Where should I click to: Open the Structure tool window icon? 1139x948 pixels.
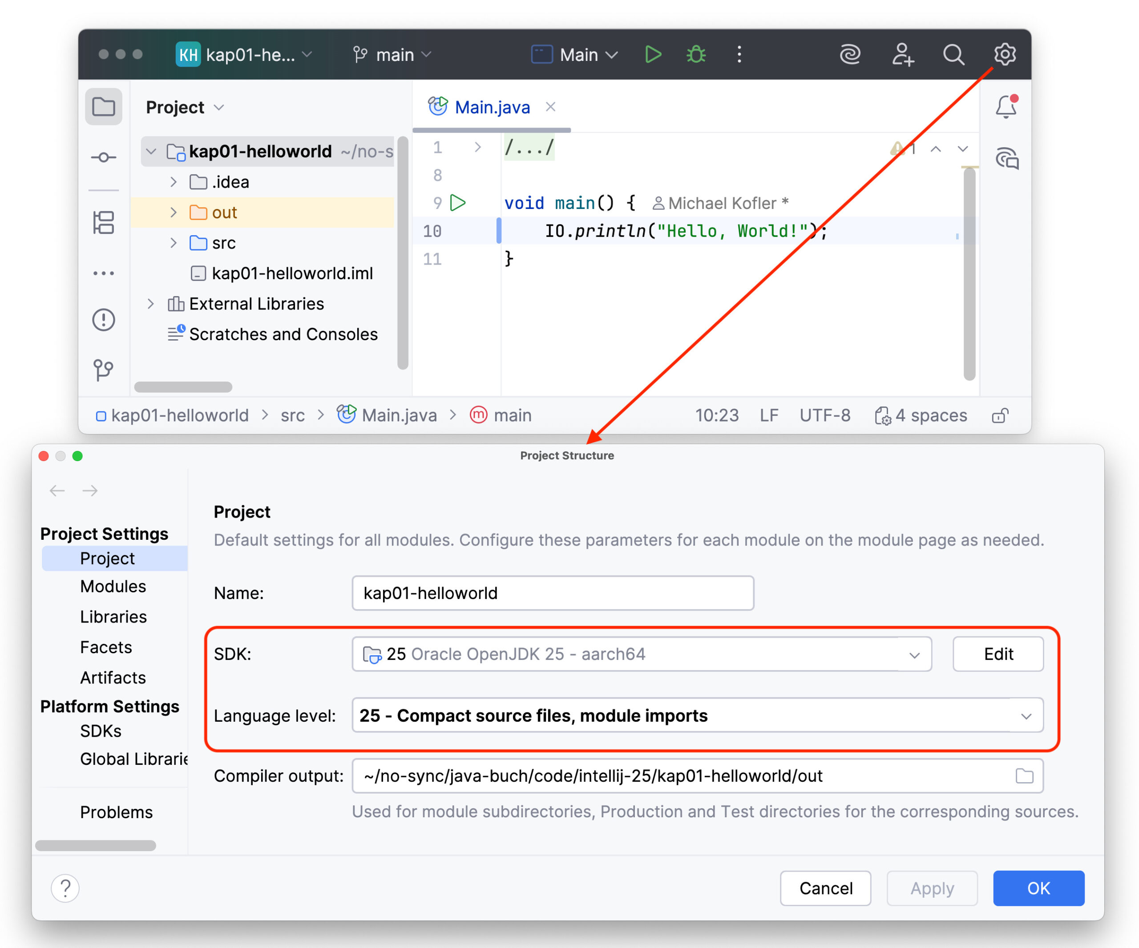104,222
